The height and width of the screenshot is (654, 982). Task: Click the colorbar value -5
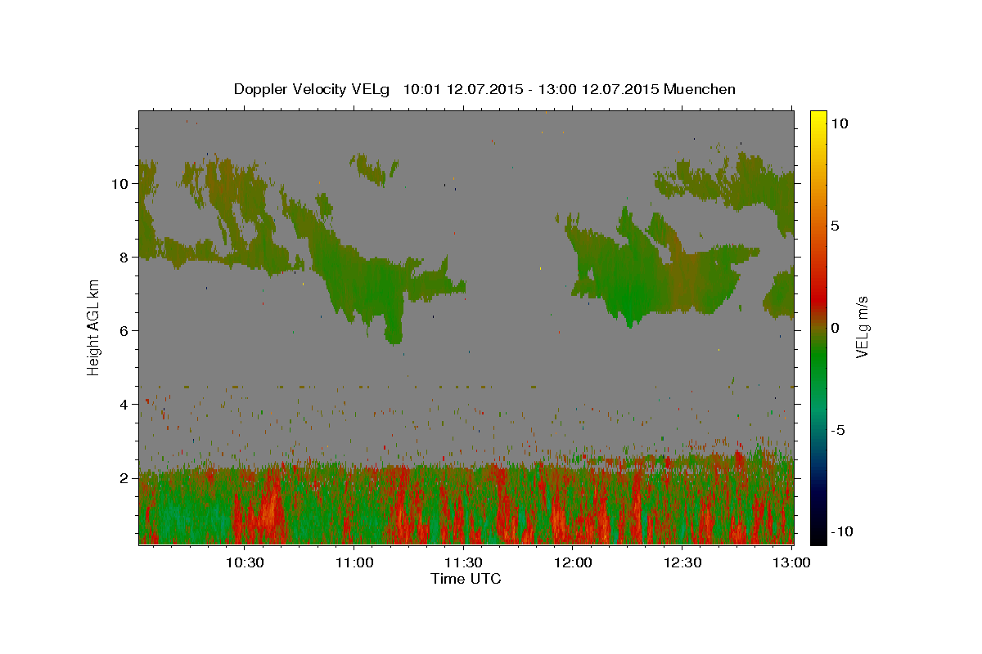tap(839, 430)
